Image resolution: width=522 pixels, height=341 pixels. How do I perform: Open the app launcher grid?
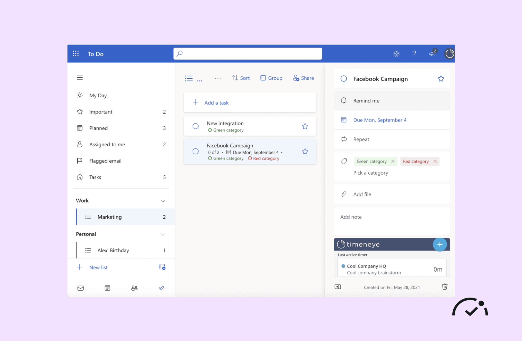[76, 53]
